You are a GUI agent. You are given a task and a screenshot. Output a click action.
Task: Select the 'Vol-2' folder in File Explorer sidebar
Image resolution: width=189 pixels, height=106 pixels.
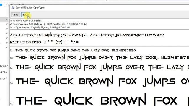4,66
